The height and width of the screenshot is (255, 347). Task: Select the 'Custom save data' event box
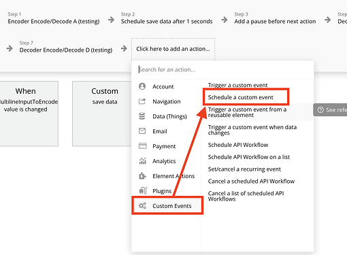point(102,114)
